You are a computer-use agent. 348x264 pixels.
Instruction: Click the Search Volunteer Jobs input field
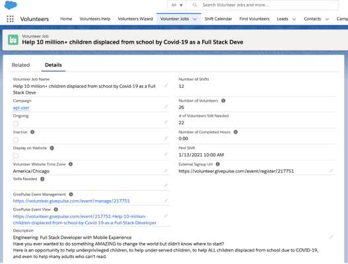(x=262, y=5)
